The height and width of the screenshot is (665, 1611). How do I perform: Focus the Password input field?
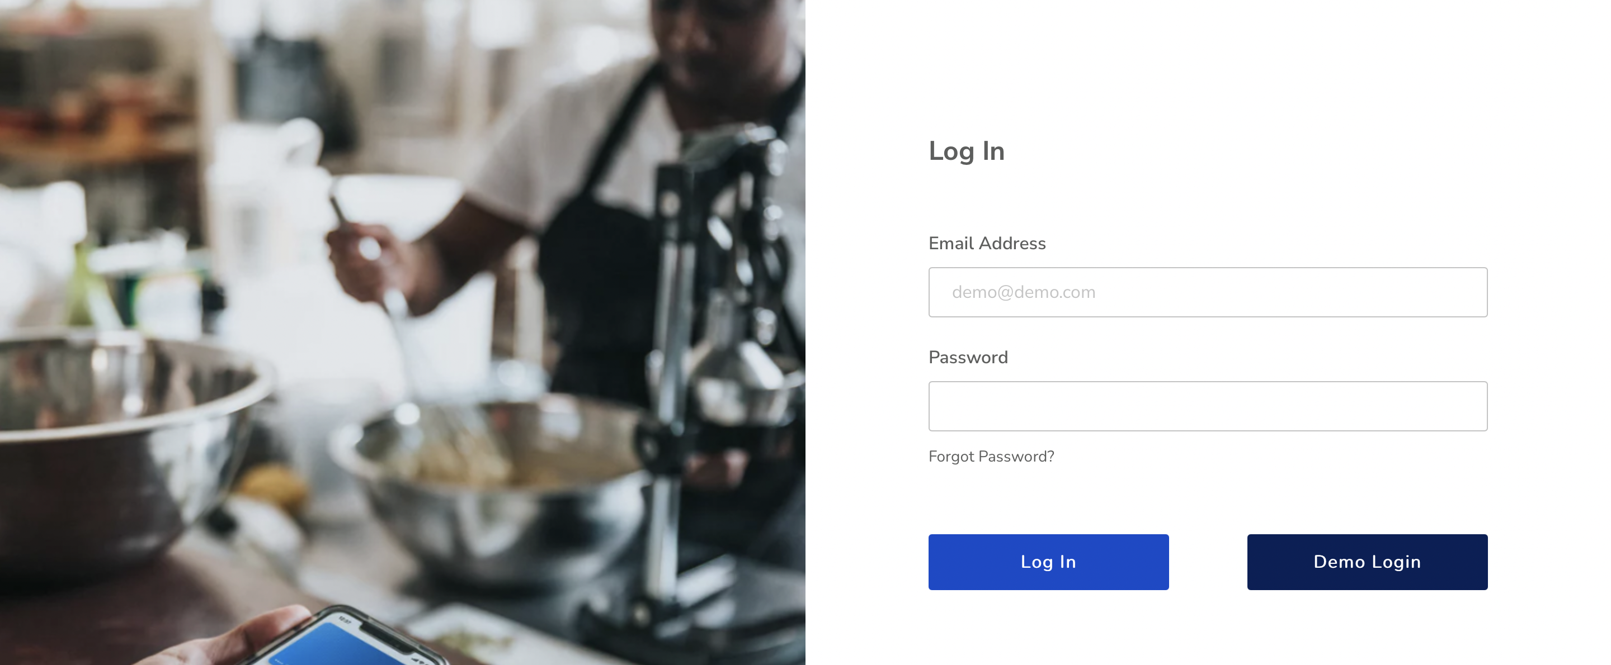1208,406
